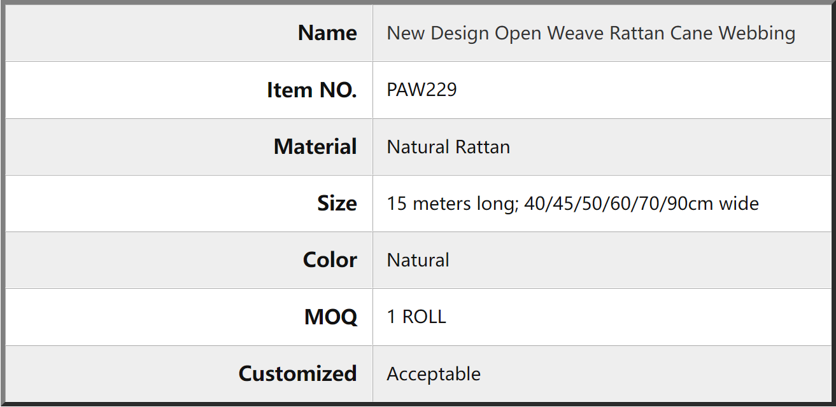Image resolution: width=836 pixels, height=407 pixels.
Task: Select the '1 ROLL' value
Action: coord(416,317)
